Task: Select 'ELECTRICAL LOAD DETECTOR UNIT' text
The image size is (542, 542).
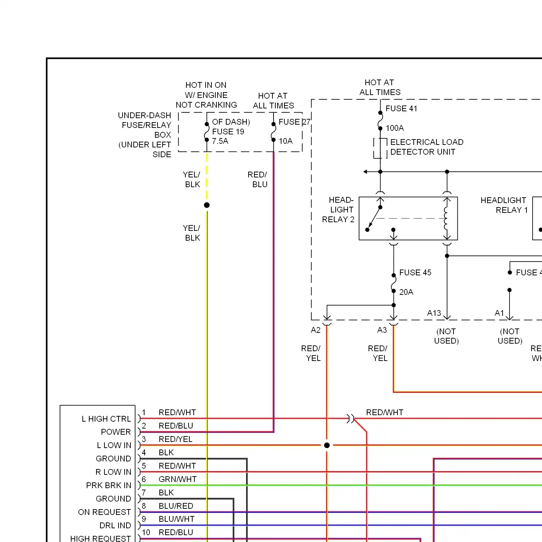Action: point(426,147)
